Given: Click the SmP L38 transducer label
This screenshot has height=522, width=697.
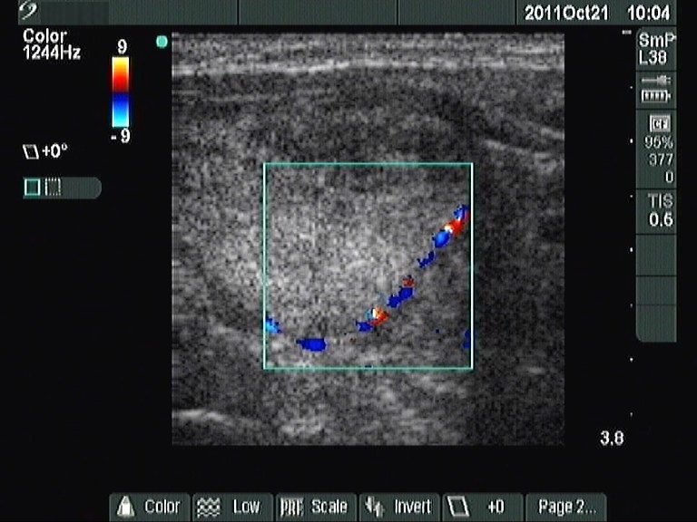Looking at the screenshot, I should click(656, 49).
